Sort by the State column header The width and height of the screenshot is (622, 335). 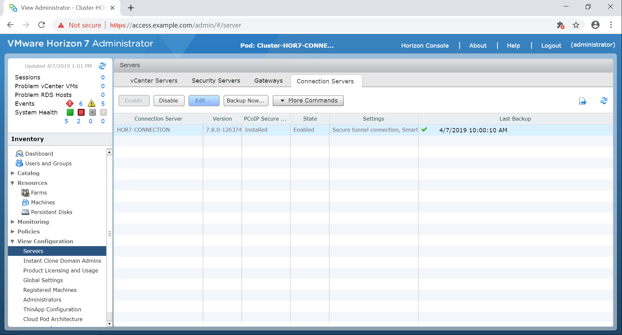[310, 119]
